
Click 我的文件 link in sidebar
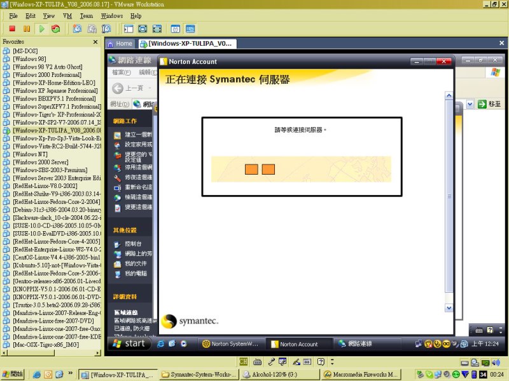(136, 264)
